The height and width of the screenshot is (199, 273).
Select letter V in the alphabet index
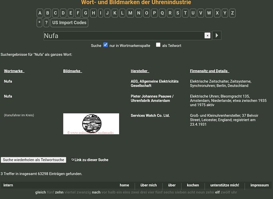click(x=201, y=13)
